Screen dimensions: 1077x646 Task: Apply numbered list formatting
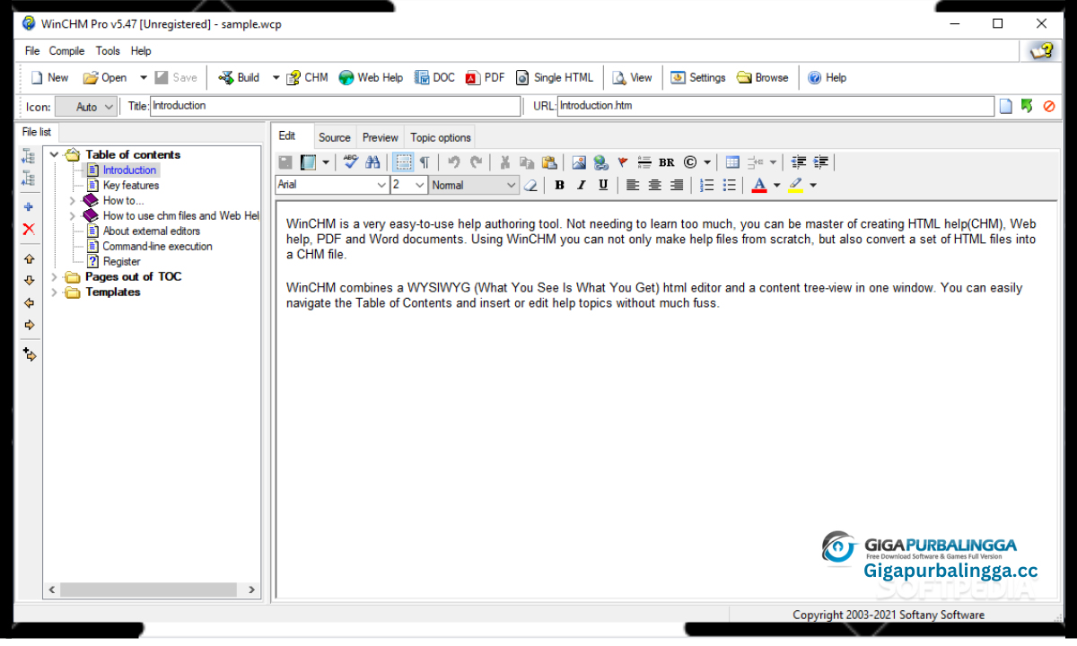[707, 185]
